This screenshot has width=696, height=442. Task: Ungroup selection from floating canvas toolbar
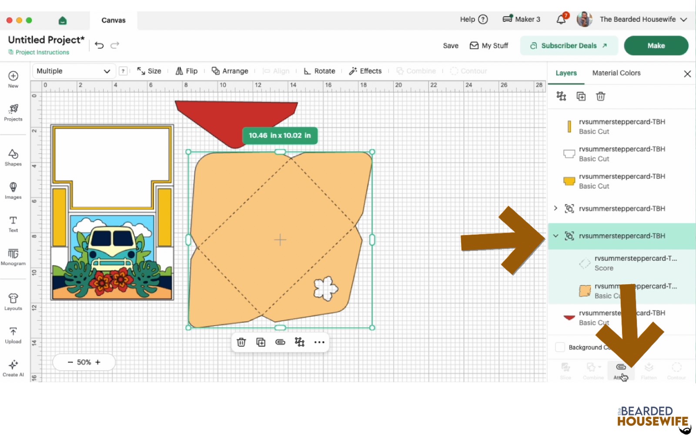click(x=300, y=342)
